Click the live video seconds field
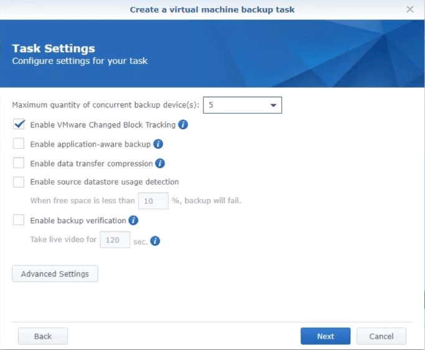425x350 pixels. pyautogui.click(x=115, y=239)
